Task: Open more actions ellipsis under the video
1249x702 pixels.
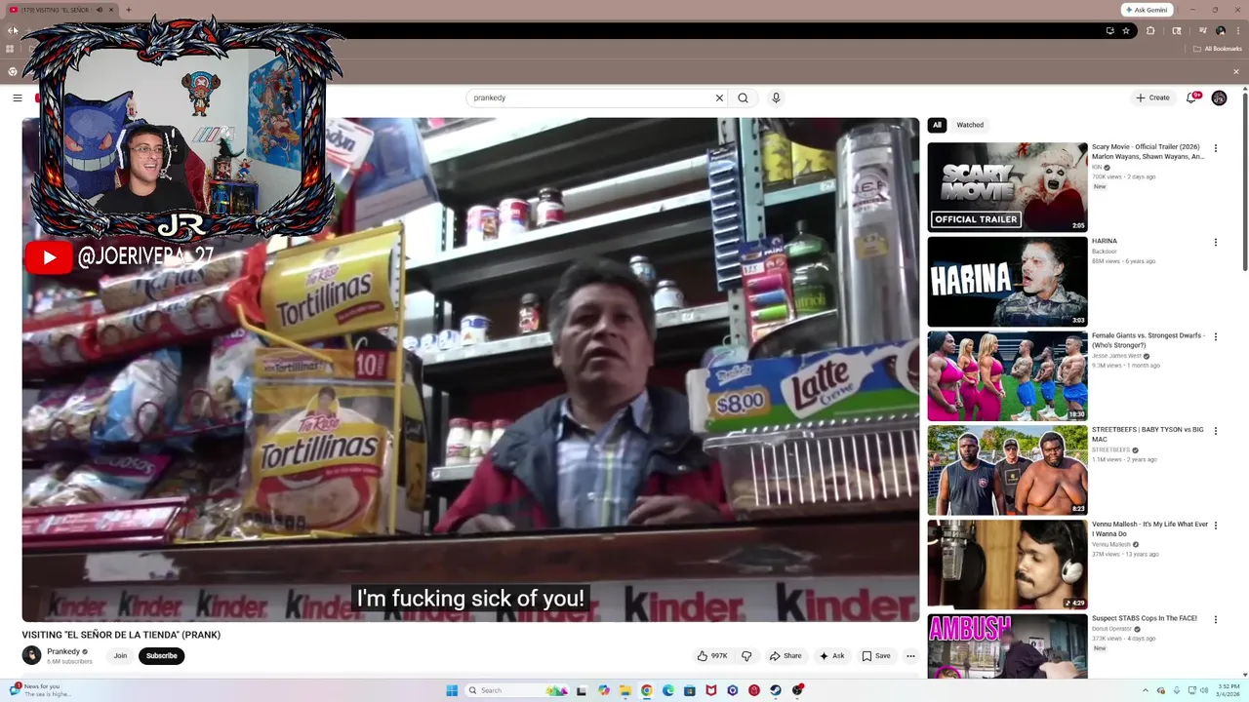Action: coord(910,656)
